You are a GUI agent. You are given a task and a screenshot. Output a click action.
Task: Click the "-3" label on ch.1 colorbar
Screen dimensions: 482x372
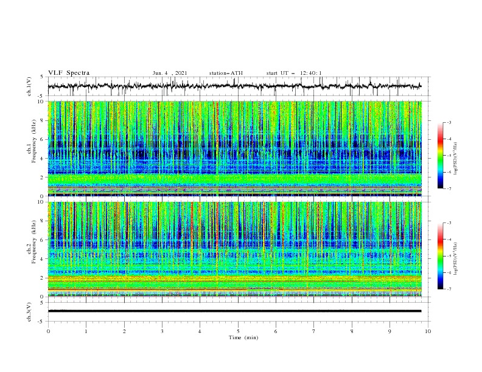[449, 122]
